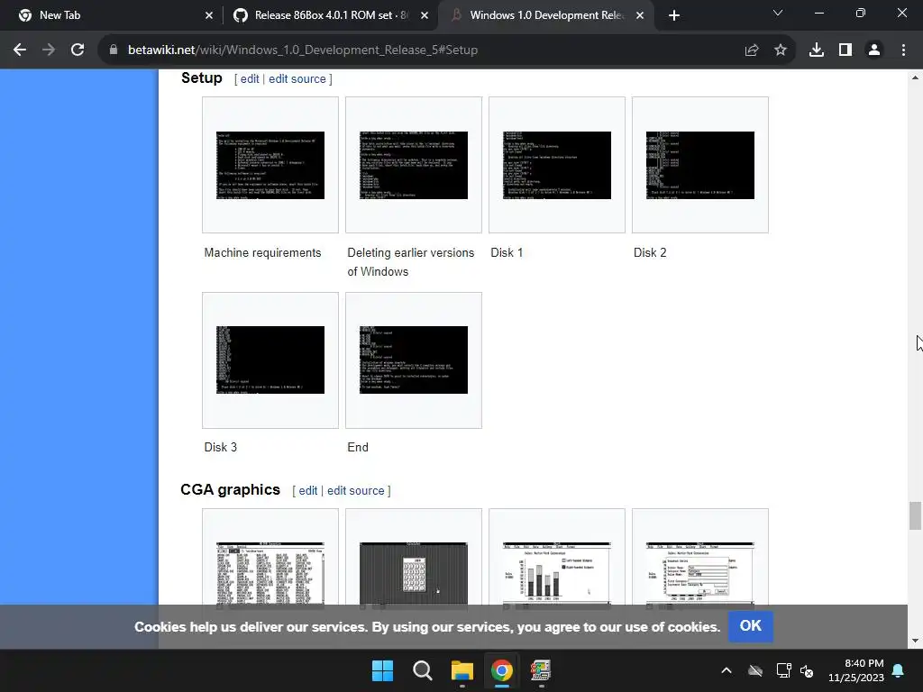This screenshot has width=923, height=692.
Task: Click the forward navigation arrow
Action: point(49,50)
